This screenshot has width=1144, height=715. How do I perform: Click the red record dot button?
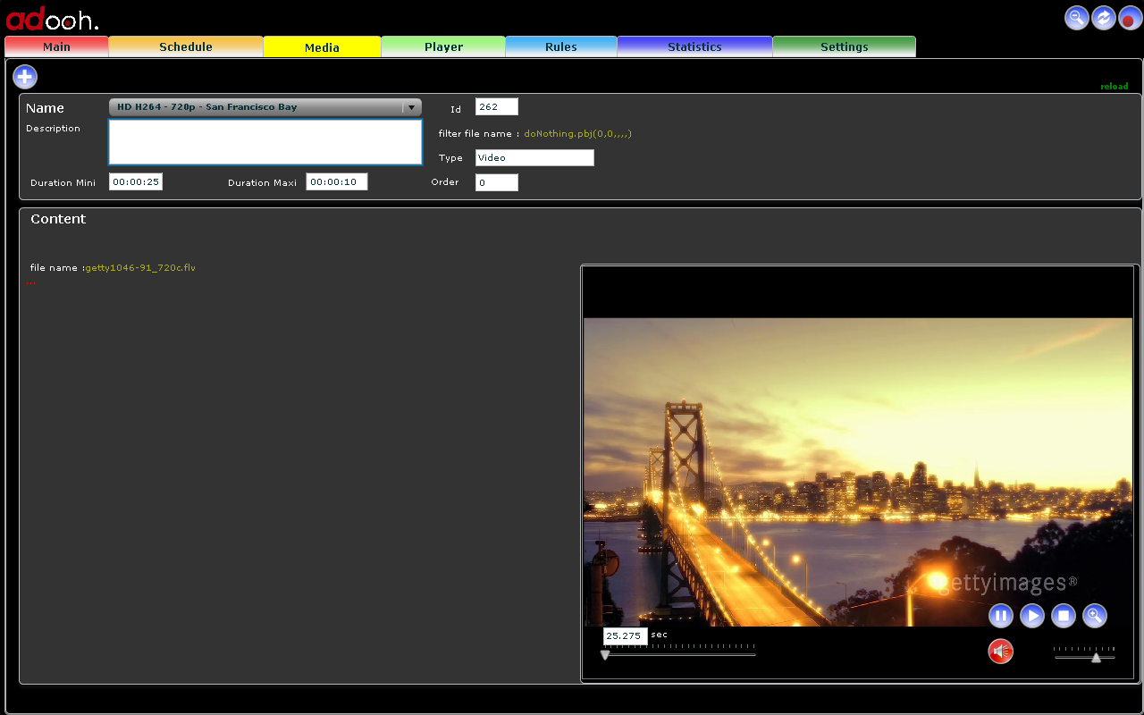1131,18
